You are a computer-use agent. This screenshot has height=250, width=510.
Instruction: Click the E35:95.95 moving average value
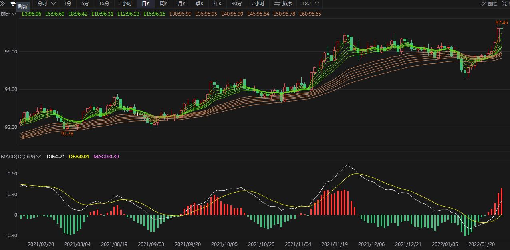[206, 14]
